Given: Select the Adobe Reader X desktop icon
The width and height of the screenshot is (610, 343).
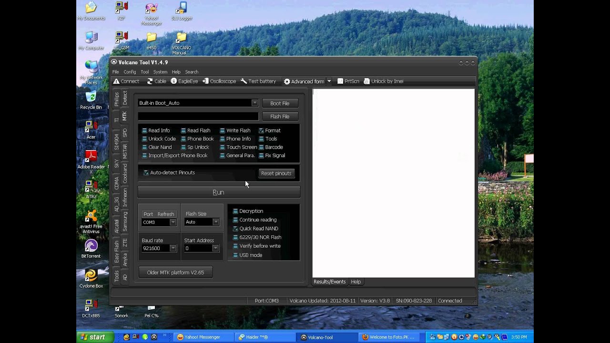Looking at the screenshot, I should click(91, 161).
